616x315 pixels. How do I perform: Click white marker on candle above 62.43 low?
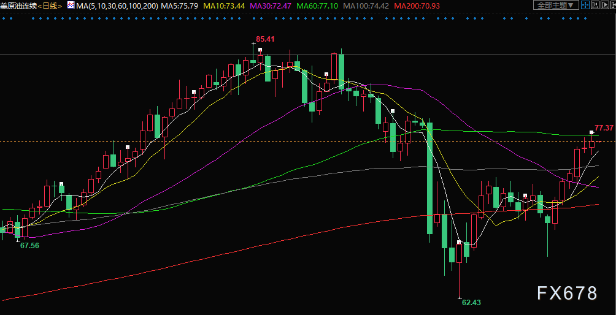pyautogui.click(x=460, y=243)
